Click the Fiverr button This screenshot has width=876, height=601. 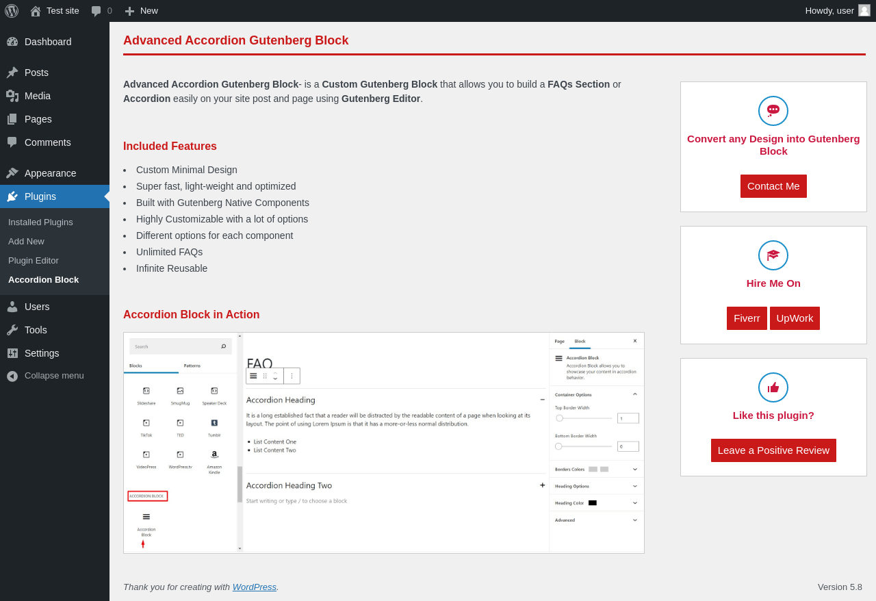747,318
